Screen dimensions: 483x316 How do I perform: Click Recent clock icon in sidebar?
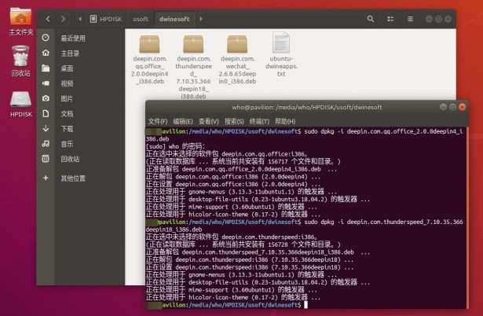[46, 38]
